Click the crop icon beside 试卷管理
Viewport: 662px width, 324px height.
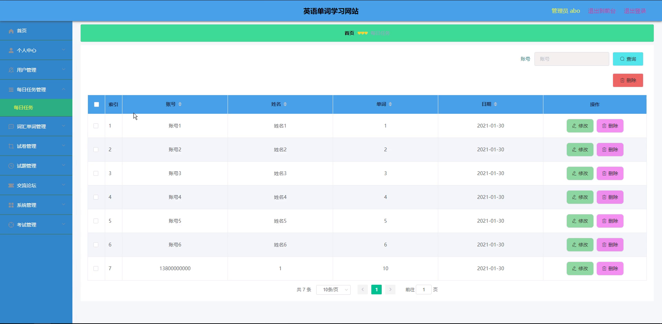(x=11, y=146)
